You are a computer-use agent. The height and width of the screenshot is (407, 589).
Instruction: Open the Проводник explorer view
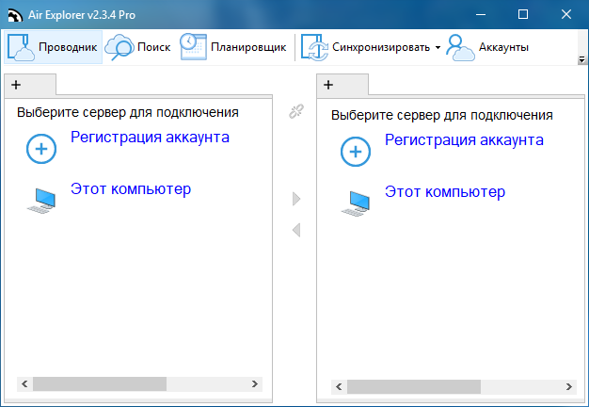click(53, 47)
